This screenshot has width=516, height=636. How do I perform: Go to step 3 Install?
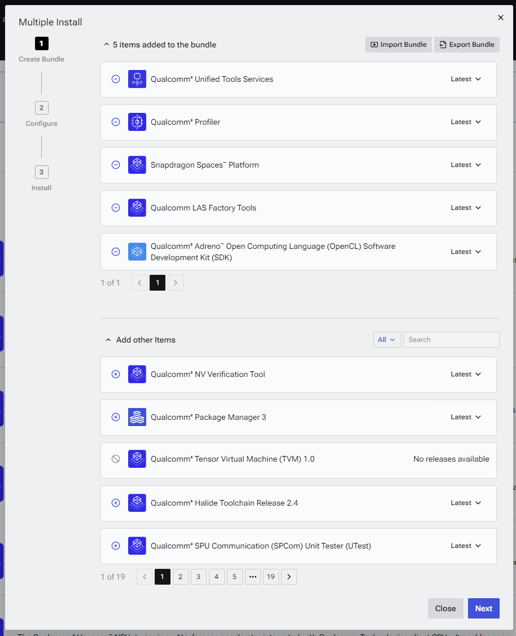point(41,172)
